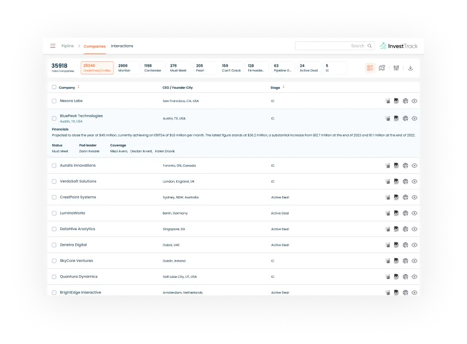Image resolution: width=467 pixels, height=344 pixels.
Task: Sort the Stage column
Action: click(x=283, y=87)
